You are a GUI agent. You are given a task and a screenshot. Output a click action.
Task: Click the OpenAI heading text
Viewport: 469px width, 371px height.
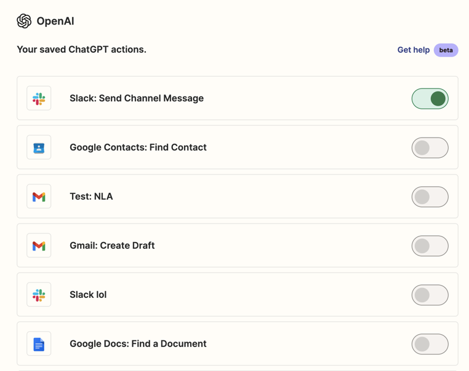(x=55, y=21)
